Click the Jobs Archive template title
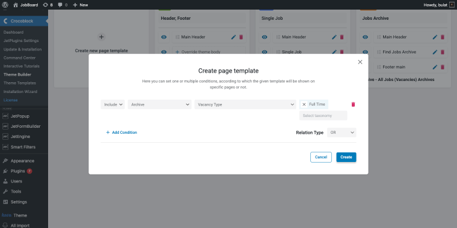457x228 pixels. click(375, 19)
